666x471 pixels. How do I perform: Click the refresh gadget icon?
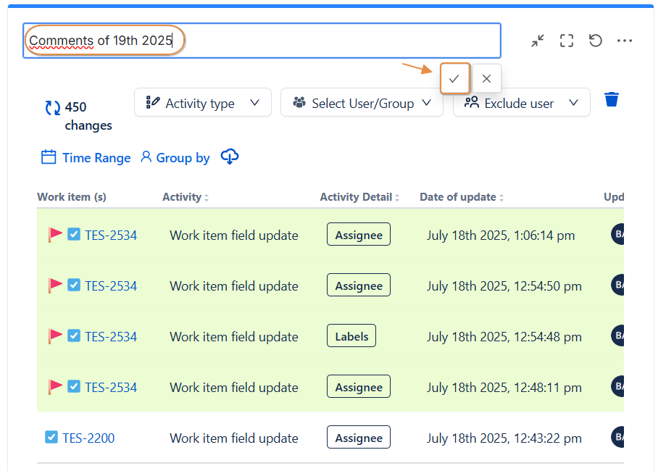point(596,41)
